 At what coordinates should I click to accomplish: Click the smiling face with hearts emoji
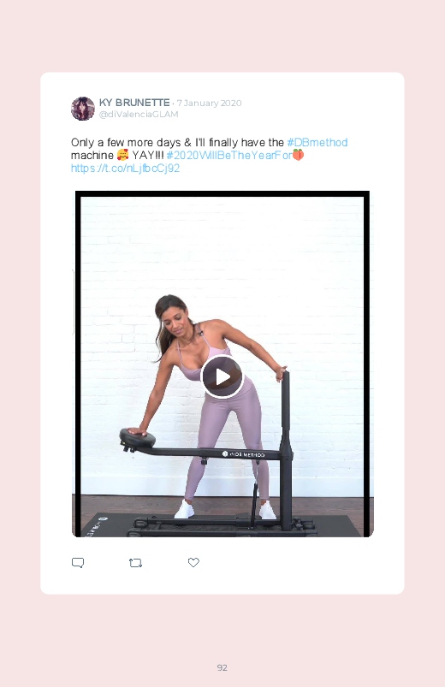click(x=122, y=155)
